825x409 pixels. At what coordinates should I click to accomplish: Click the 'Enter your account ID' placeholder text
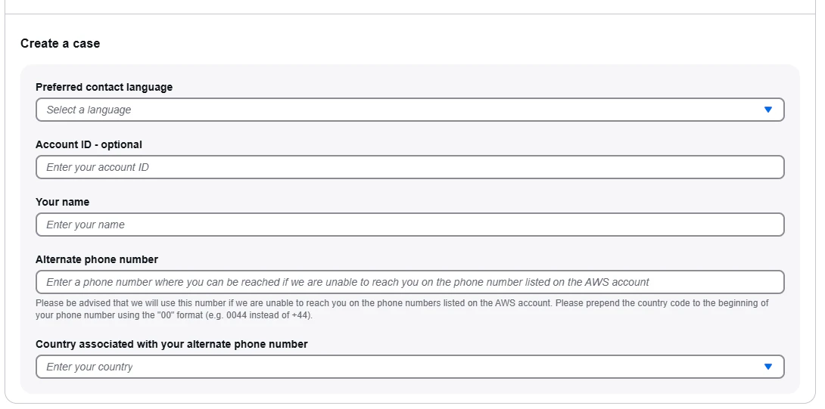98,167
